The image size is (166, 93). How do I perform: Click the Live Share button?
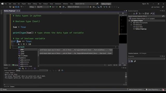(155, 7)
